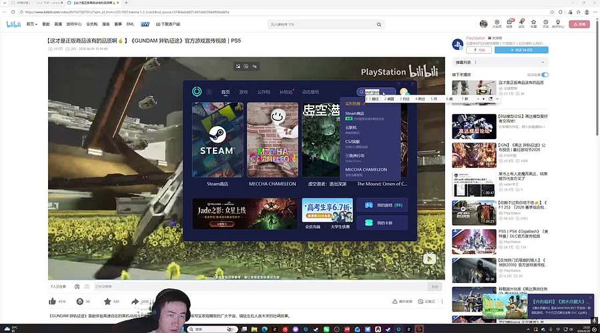Image resolution: width=600 pixels, height=333 pixels.
Task: Click the 下载客户端 link in header
Action: click(x=168, y=24)
